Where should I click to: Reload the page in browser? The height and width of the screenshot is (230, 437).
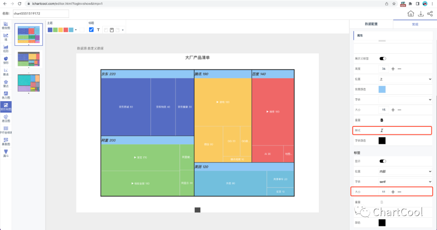19,4
